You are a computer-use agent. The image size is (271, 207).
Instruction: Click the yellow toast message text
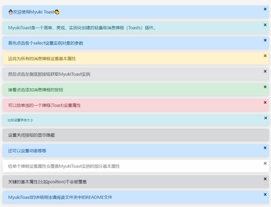[42, 59]
